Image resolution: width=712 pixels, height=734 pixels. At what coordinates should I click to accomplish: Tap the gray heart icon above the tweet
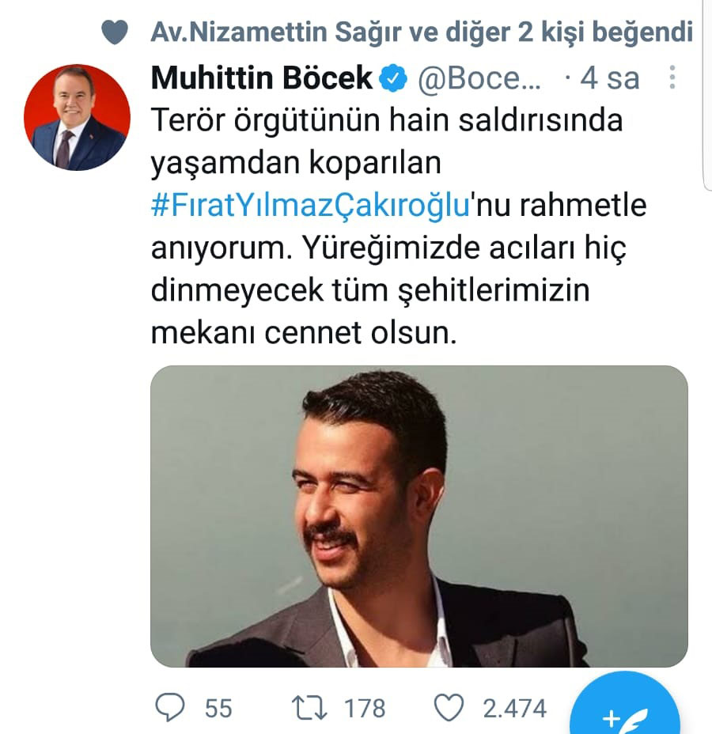[x=116, y=32]
